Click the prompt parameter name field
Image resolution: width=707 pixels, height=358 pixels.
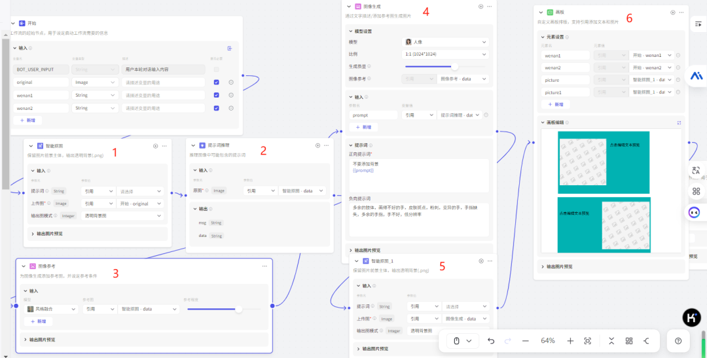click(373, 115)
